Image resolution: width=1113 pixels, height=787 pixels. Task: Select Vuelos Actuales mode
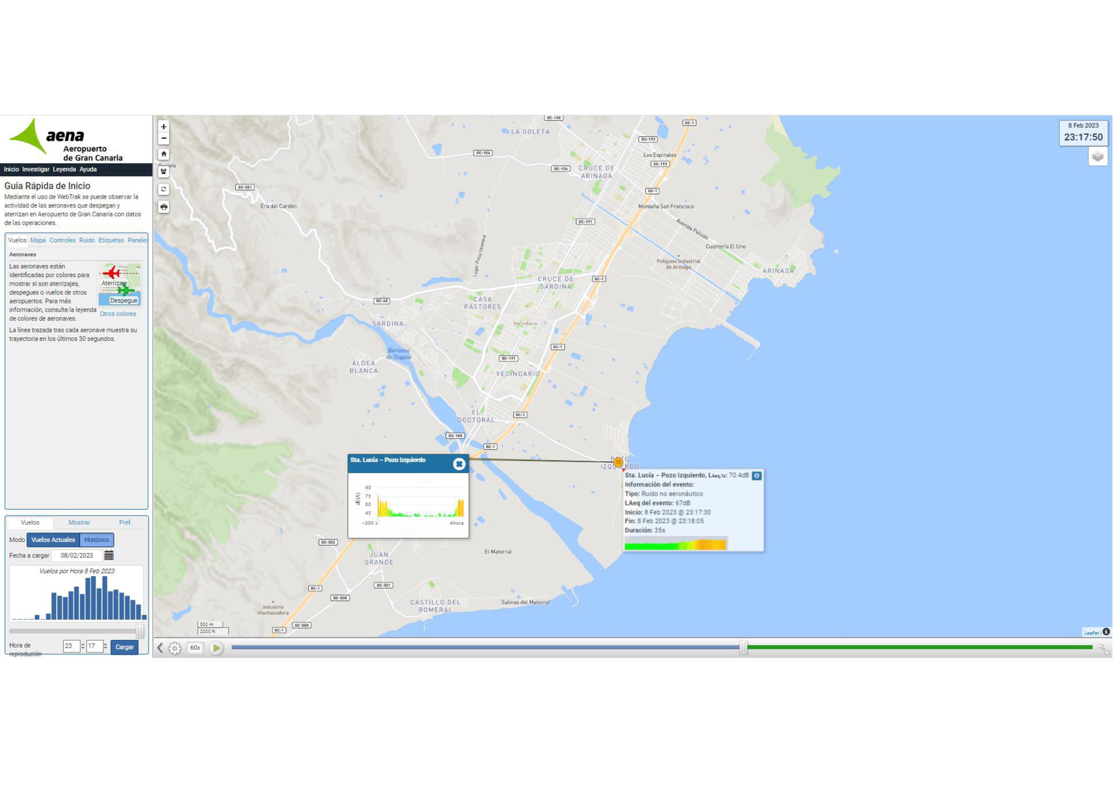53,540
